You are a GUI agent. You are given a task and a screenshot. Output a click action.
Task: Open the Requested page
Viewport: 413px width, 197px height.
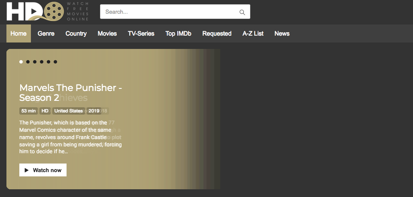[x=217, y=33]
